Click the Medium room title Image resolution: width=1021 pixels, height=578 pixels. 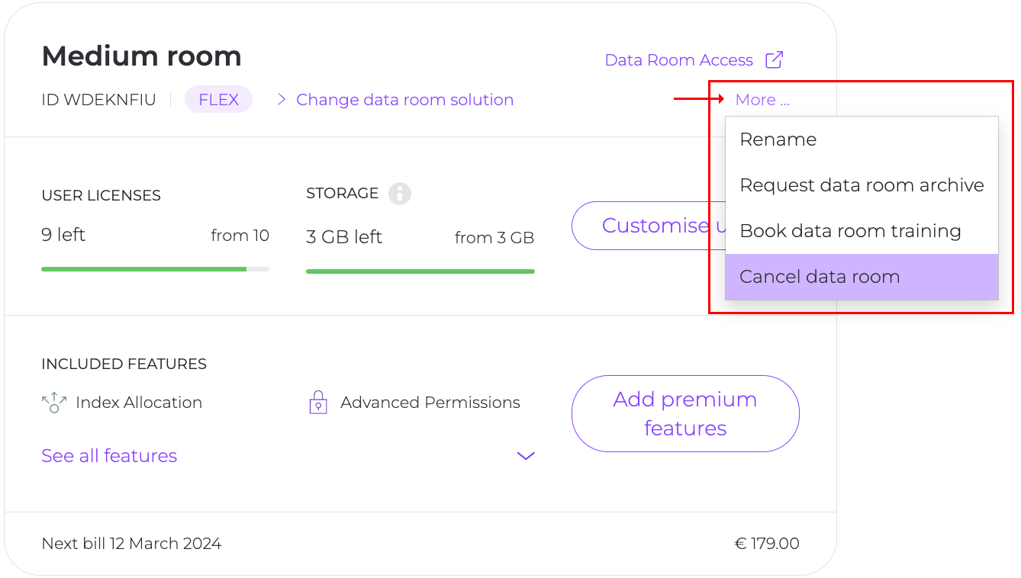point(141,56)
